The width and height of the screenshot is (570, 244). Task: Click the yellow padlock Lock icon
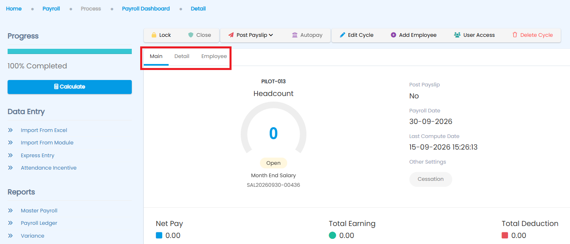(154, 35)
